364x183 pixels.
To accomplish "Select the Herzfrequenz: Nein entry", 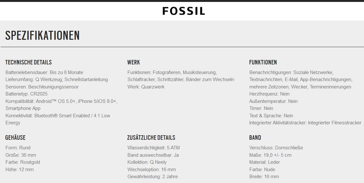I will 269,94.
